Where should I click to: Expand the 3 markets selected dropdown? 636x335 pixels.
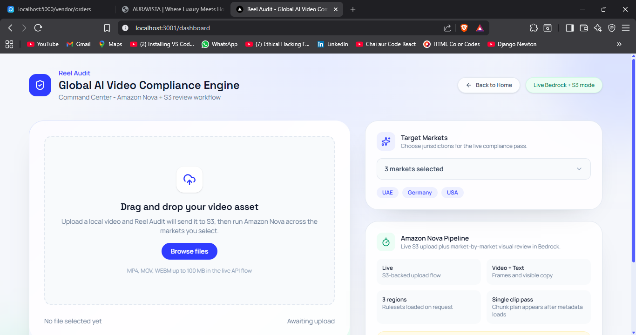[x=484, y=169]
